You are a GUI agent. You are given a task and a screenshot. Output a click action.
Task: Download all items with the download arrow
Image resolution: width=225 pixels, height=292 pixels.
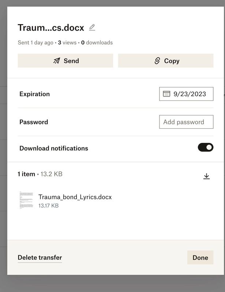206,177
